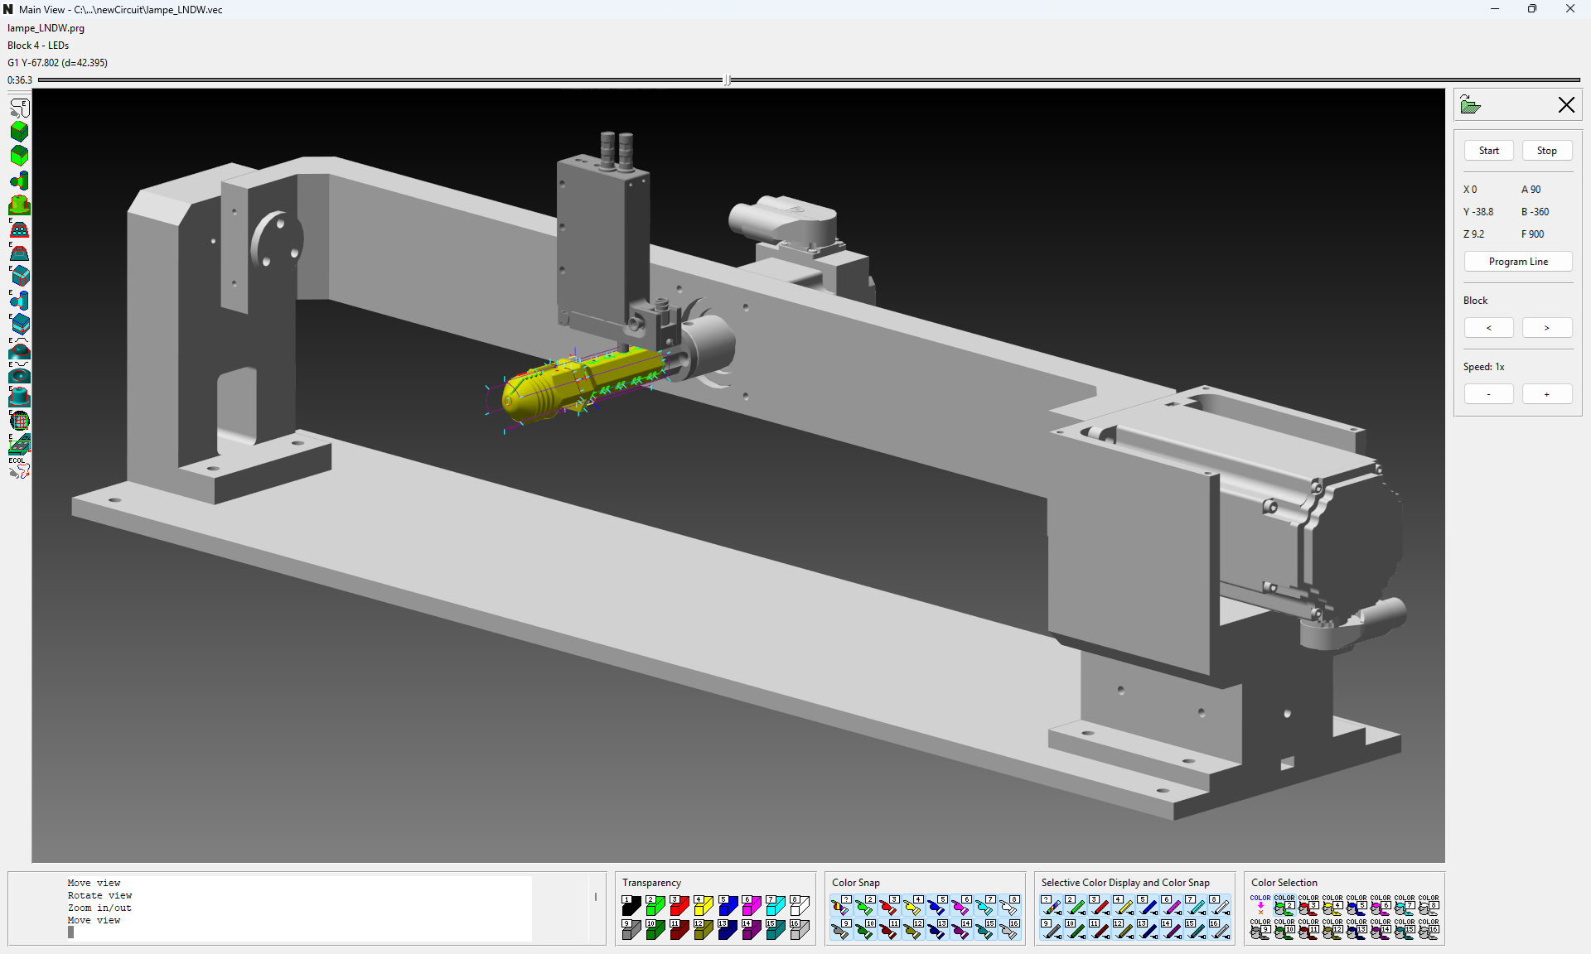Click the sphere mesh grid icon
The height and width of the screenshot is (954, 1591).
coord(19,421)
